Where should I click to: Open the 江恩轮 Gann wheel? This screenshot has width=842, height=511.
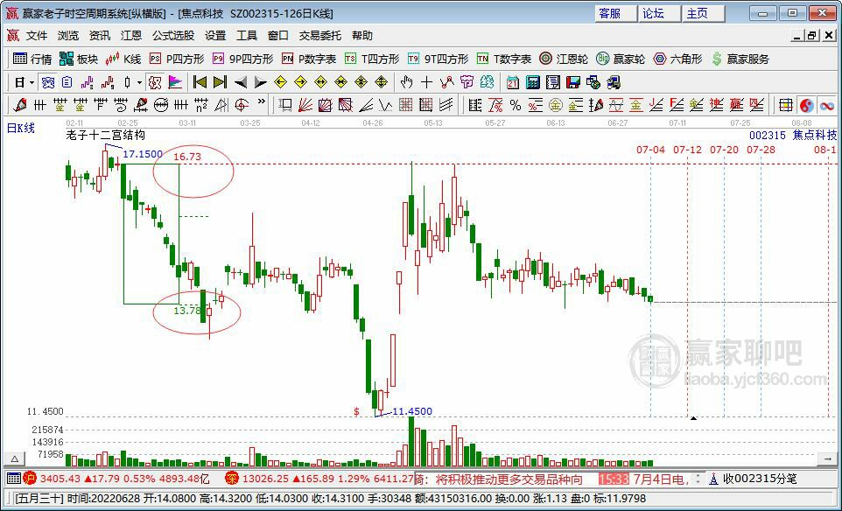(x=564, y=59)
